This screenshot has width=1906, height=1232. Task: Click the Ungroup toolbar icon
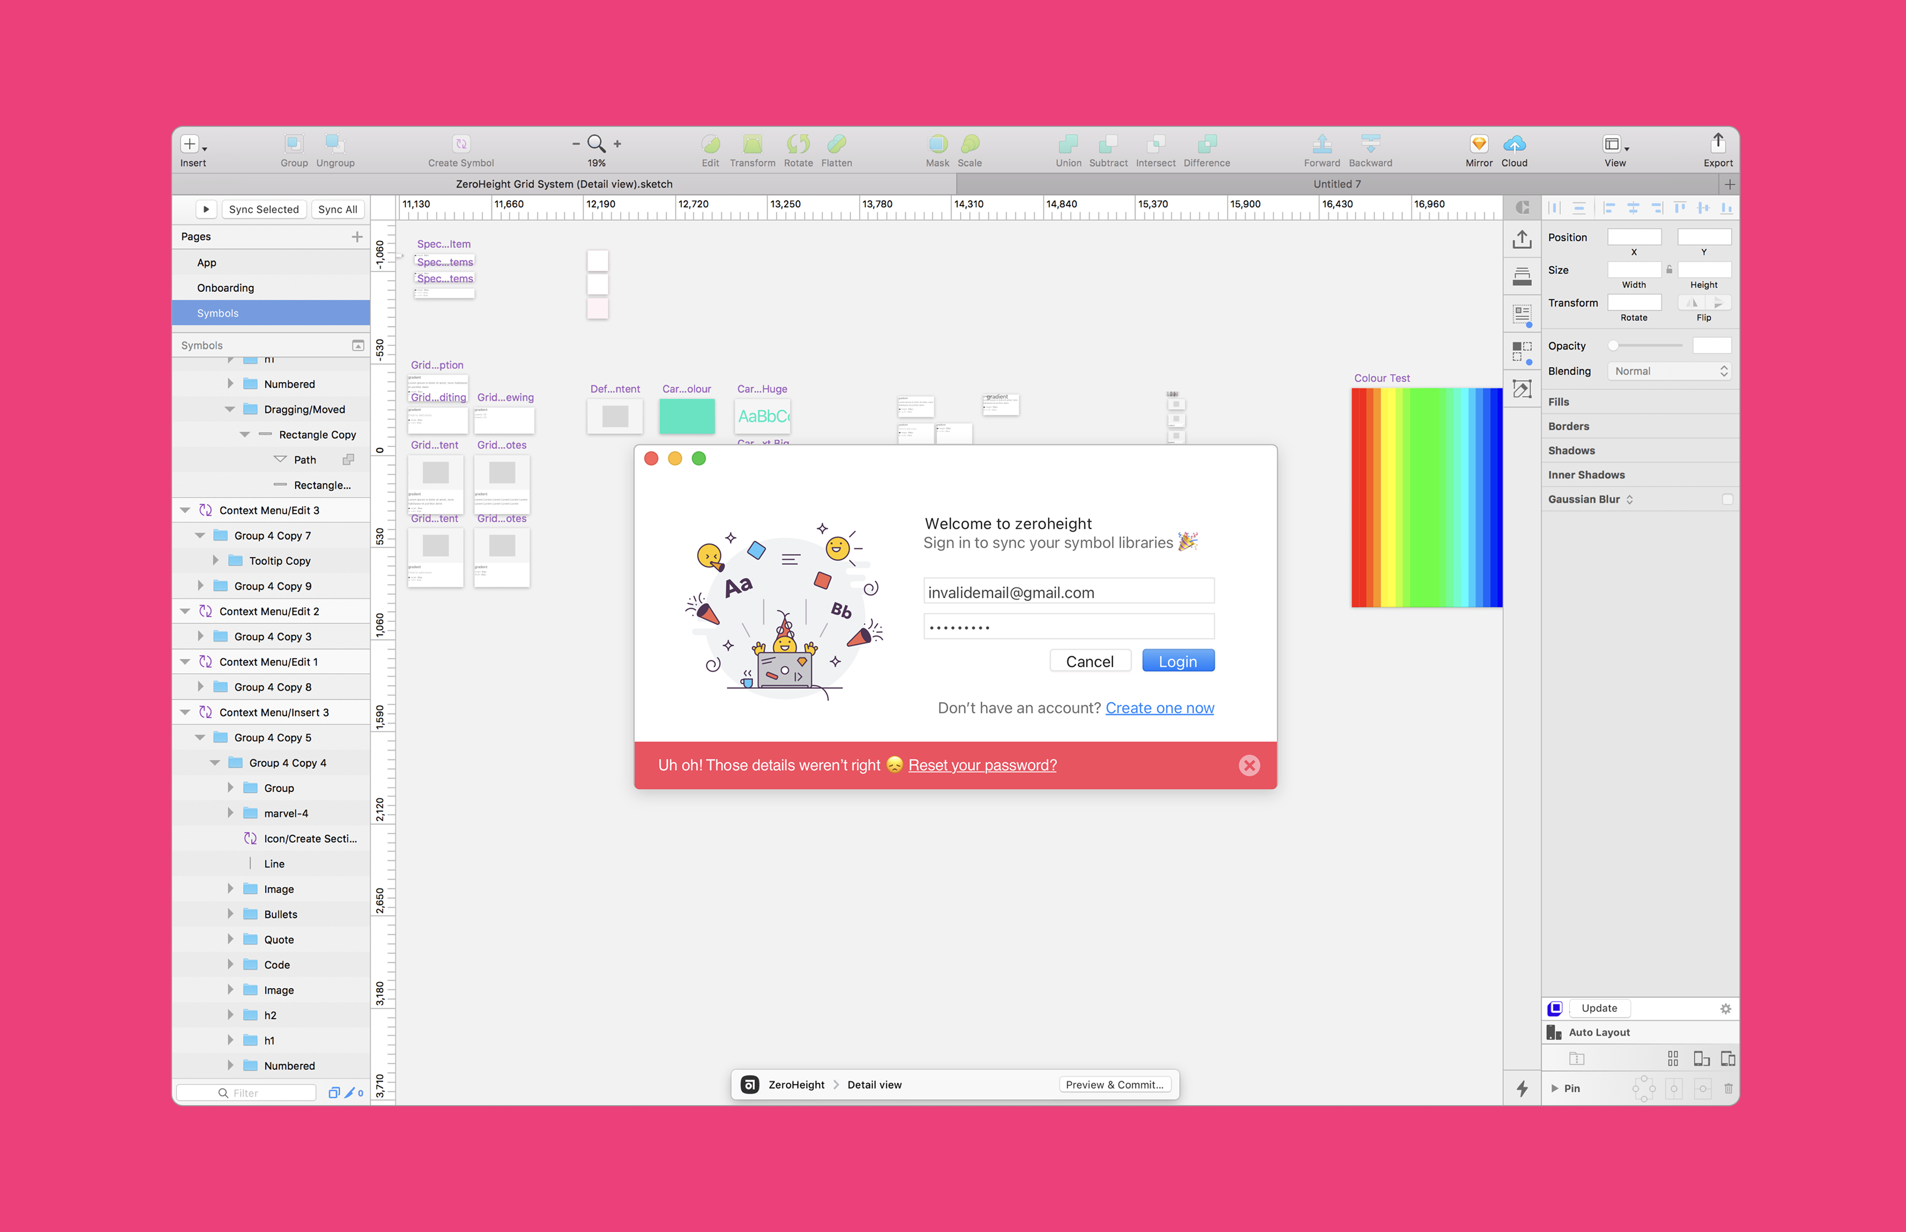pyautogui.click(x=335, y=144)
